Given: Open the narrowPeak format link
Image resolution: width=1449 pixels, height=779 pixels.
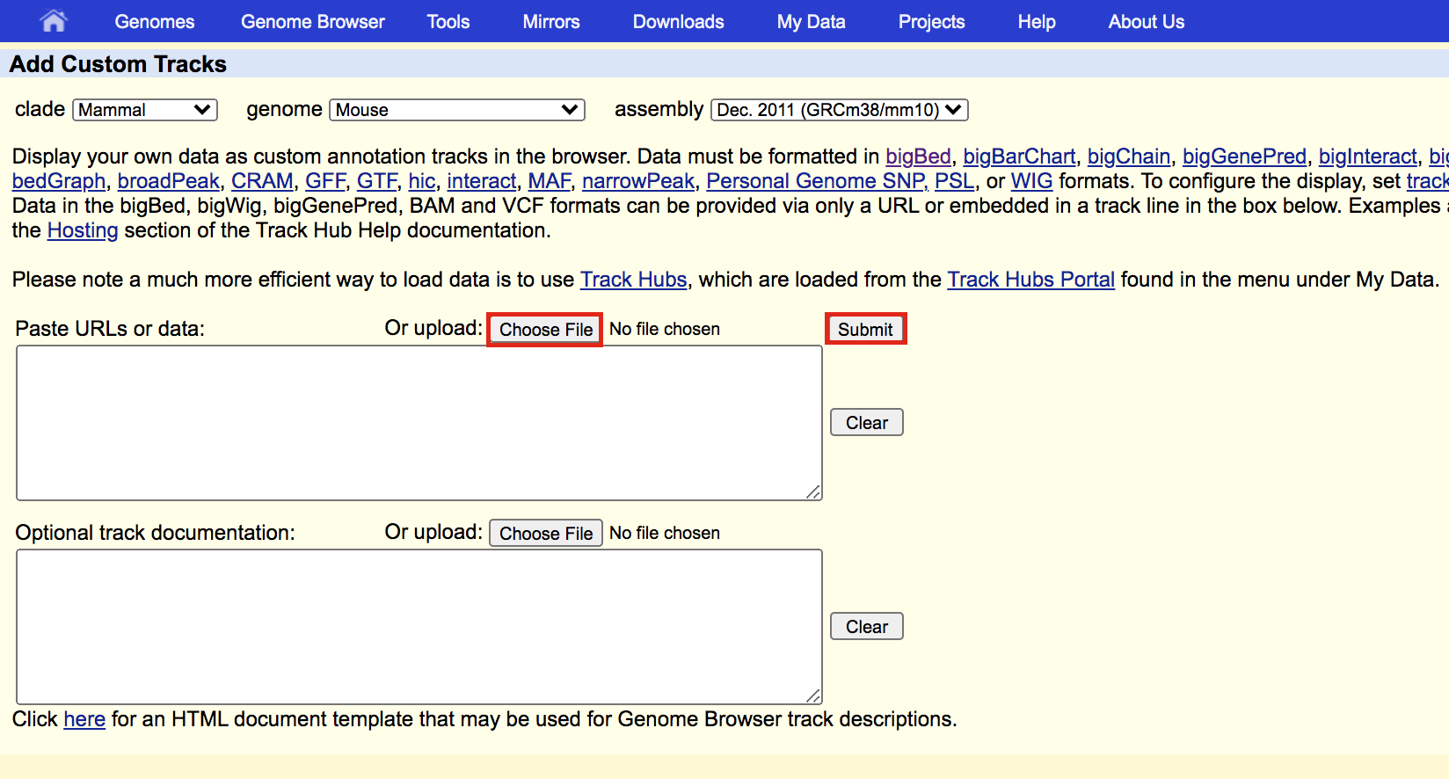Looking at the screenshot, I should tap(637, 181).
